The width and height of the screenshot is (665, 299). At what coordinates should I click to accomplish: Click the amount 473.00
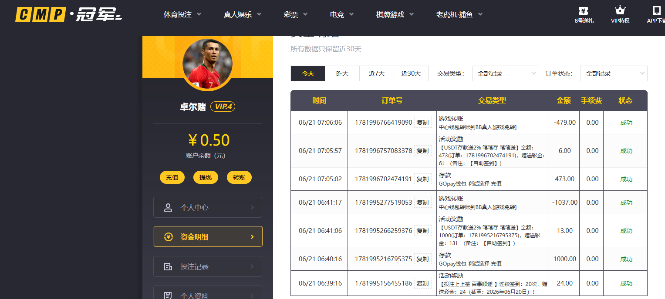(x=564, y=179)
